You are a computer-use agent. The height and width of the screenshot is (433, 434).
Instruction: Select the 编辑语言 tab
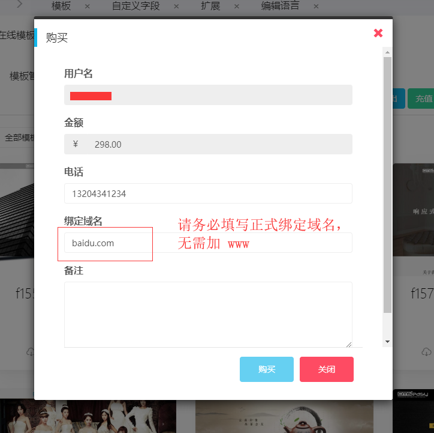pos(280,7)
